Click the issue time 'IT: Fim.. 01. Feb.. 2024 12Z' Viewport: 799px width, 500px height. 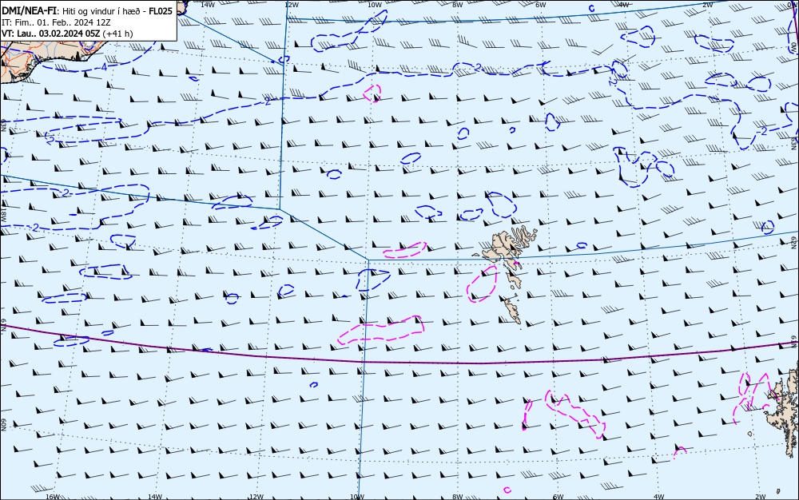56,22
